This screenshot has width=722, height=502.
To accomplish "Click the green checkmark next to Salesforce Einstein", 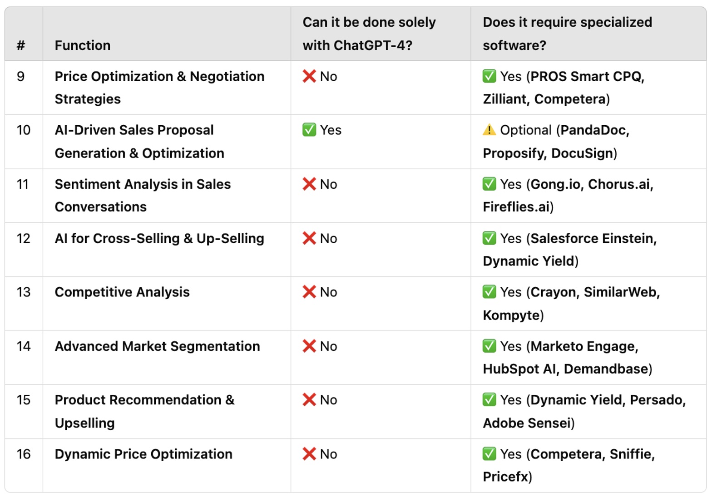I will (x=489, y=238).
